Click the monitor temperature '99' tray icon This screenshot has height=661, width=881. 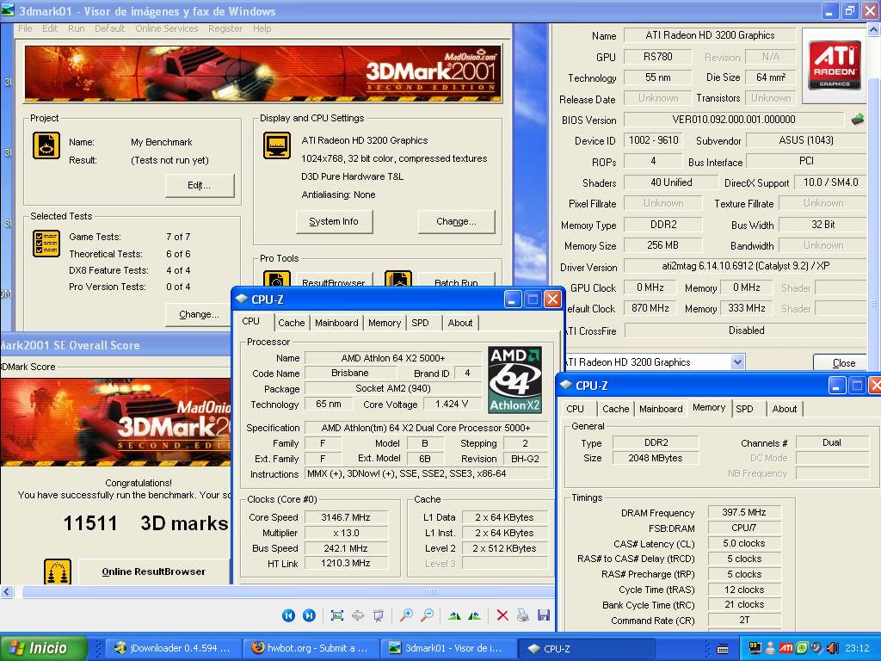click(755, 648)
